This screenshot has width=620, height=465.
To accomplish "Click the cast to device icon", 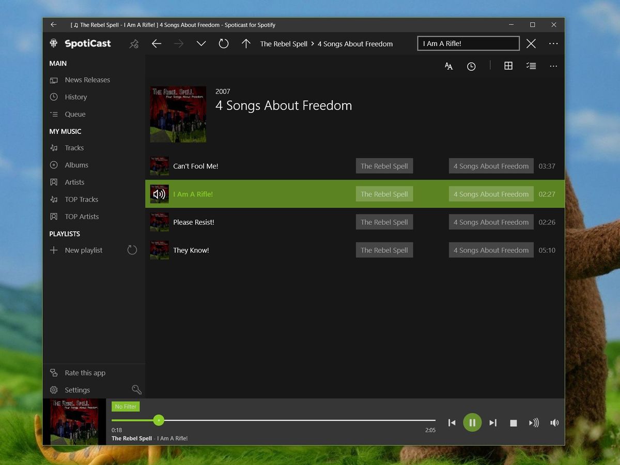I will click(x=534, y=423).
